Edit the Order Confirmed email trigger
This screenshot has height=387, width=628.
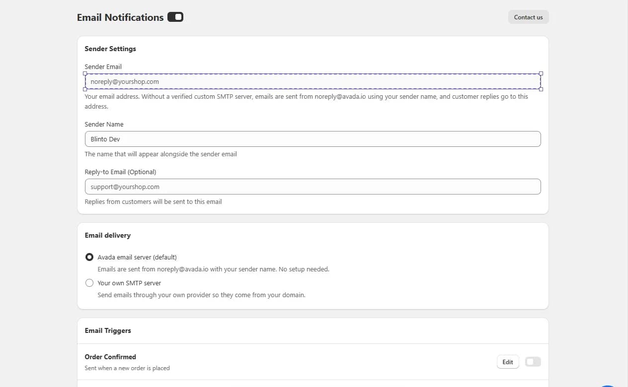(508, 362)
